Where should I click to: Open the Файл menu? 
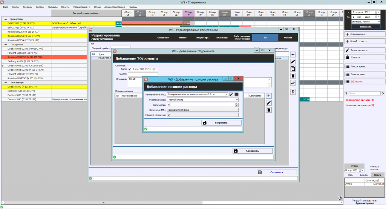coord(5,7)
